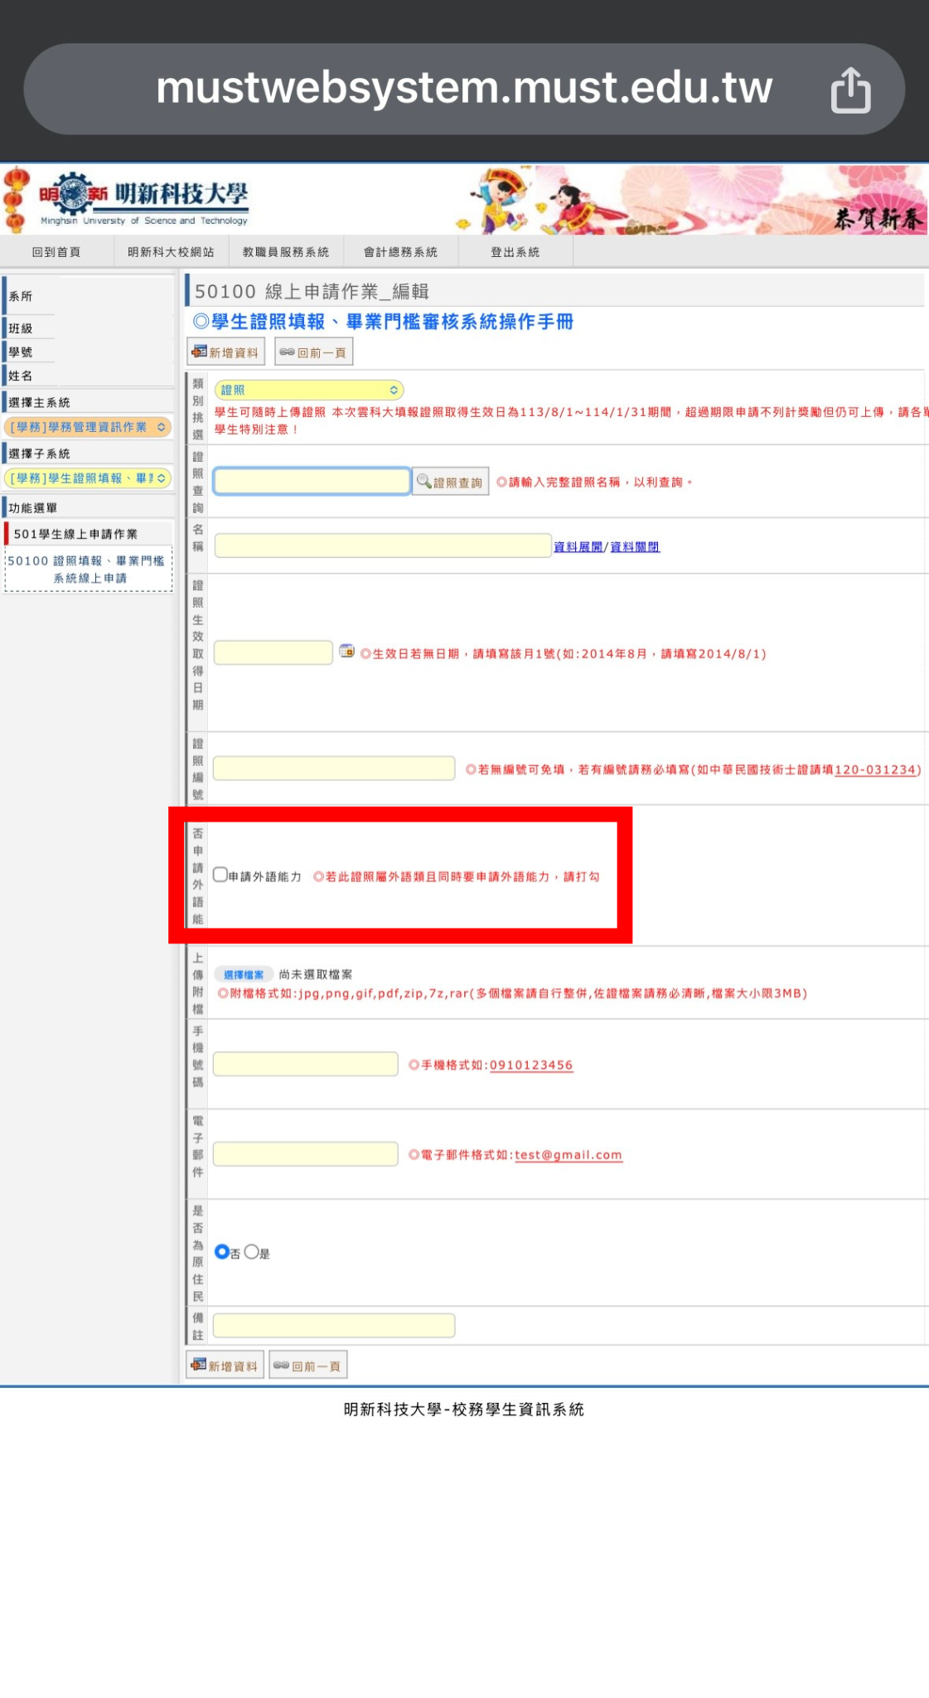Select 登出系統 in nav bar
The image size is (929, 1698).
[x=515, y=252]
